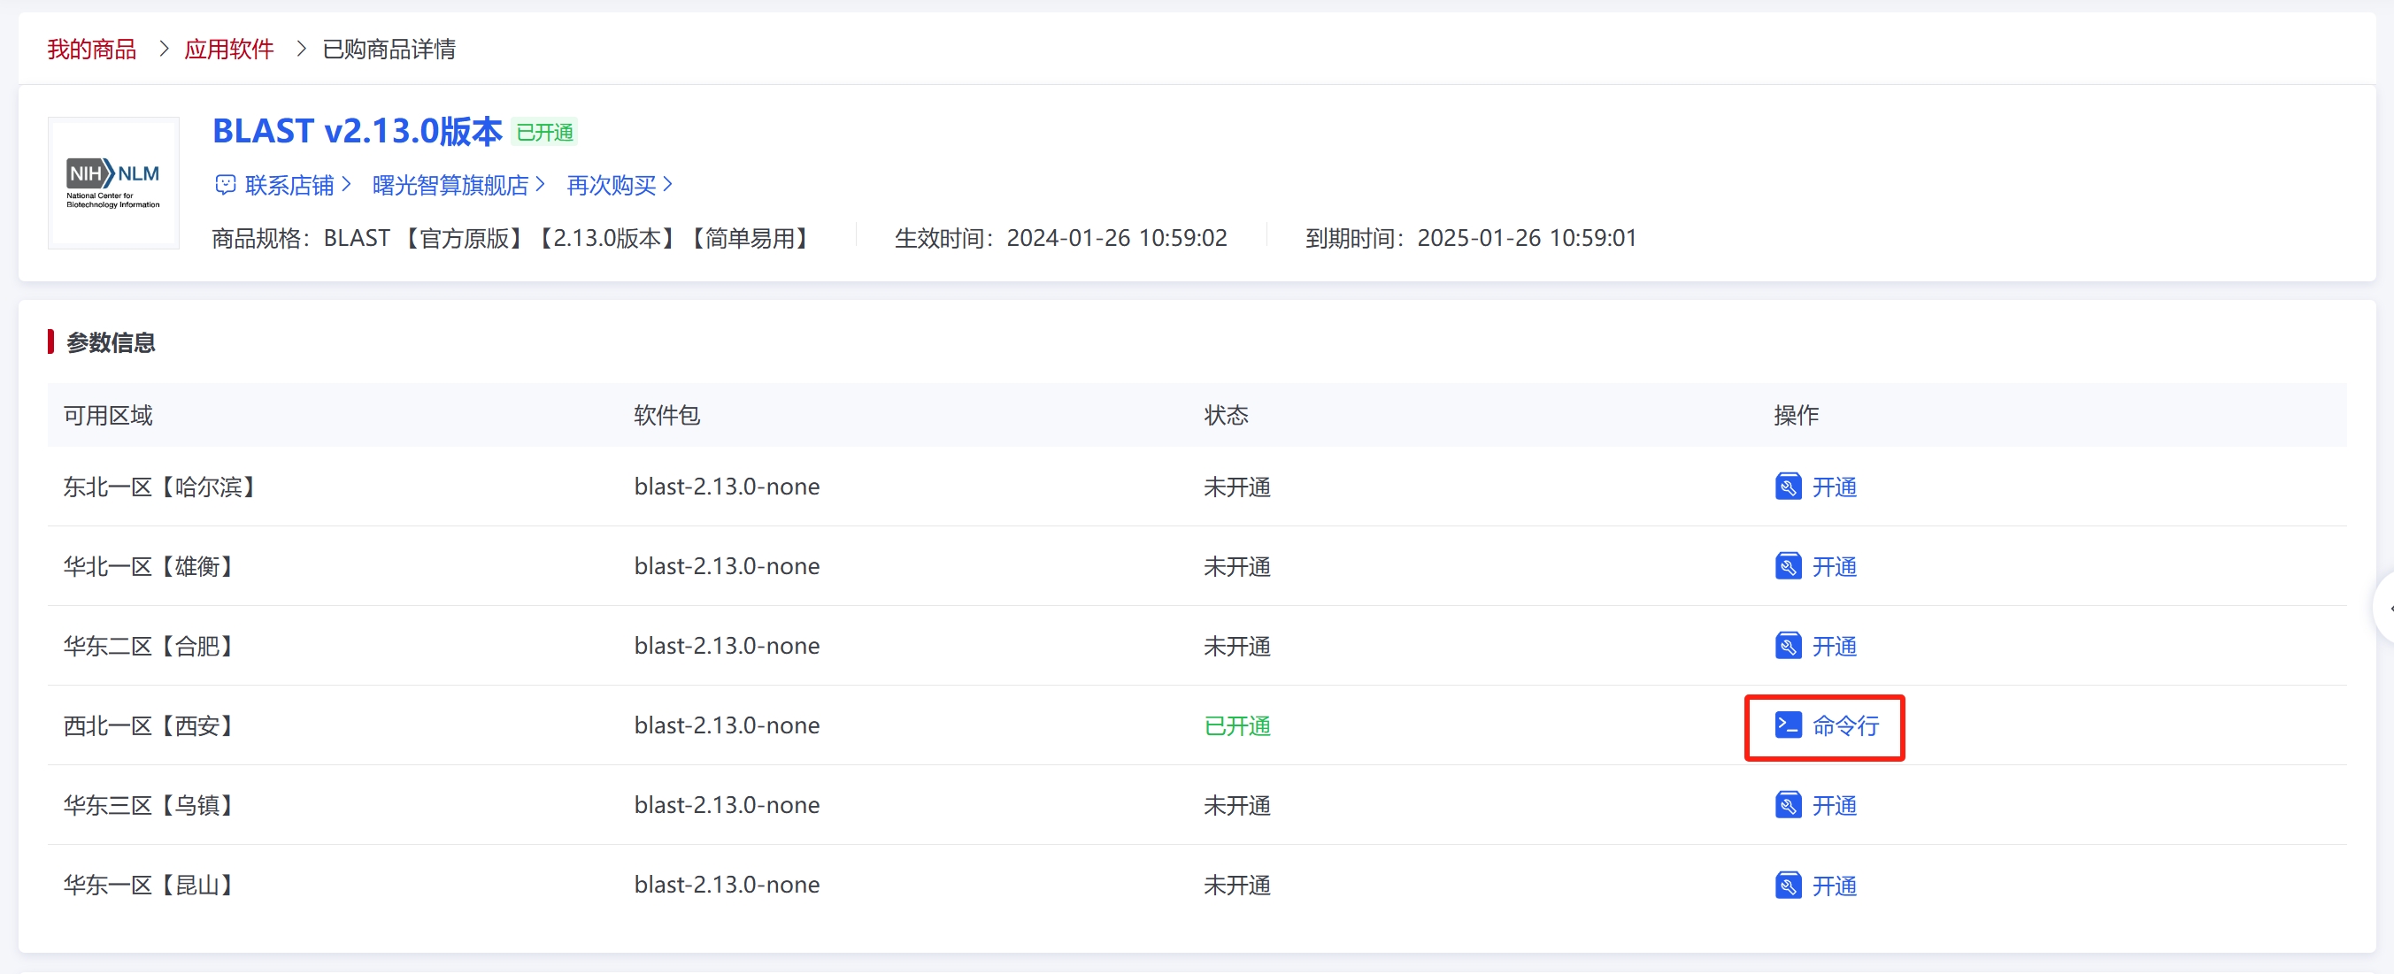The image size is (2394, 974).
Task: Click the wrench icon in the 乌镇 row
Action: pyautogui.click(x=1787, y=805)
